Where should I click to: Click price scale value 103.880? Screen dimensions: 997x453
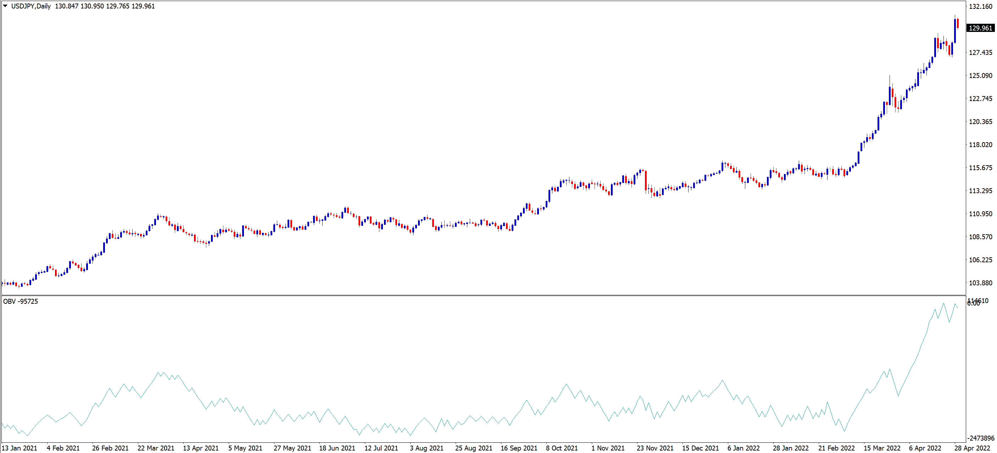pos(980,283)
